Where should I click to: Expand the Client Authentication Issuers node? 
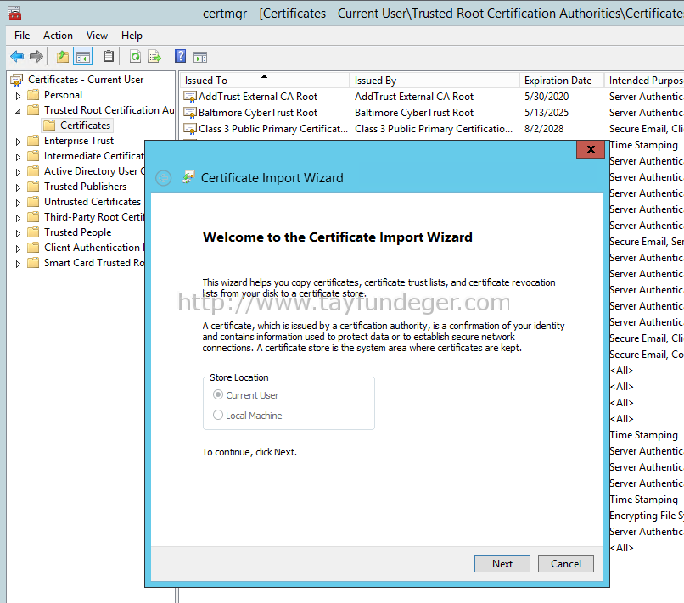tap(18, 248)
